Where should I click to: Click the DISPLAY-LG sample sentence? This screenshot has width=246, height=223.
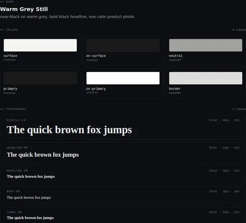click(x=69, y=130)
